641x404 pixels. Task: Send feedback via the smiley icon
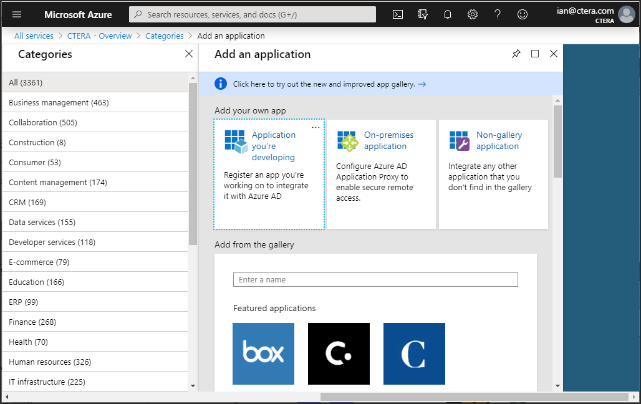[523, 14]
